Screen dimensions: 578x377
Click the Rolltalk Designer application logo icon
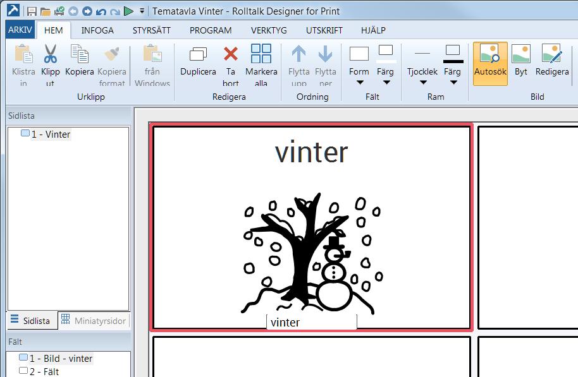click(x=13, y=10)
